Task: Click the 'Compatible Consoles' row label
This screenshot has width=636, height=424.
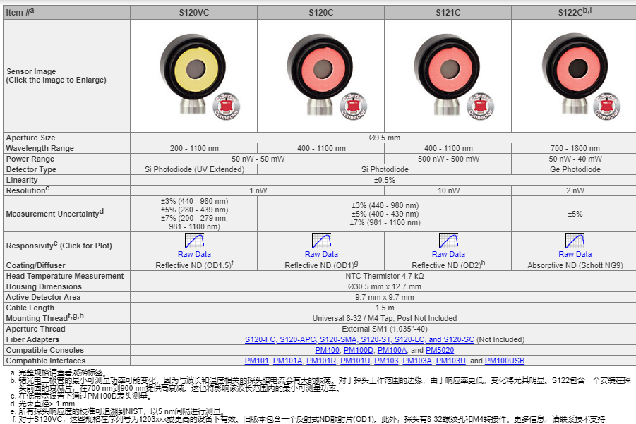Action: click(x=45, y=350)
